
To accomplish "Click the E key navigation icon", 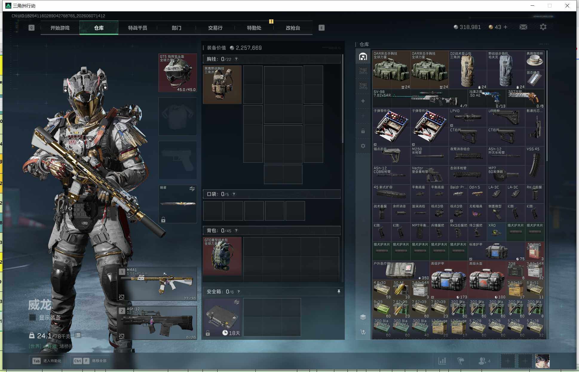I will pos(321,28).
